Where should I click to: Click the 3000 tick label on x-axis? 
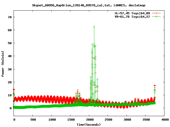point(127,120)
